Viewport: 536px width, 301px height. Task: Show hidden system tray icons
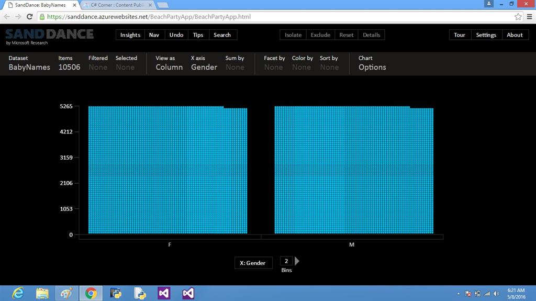pyautogui.click(x=459, y=294)
